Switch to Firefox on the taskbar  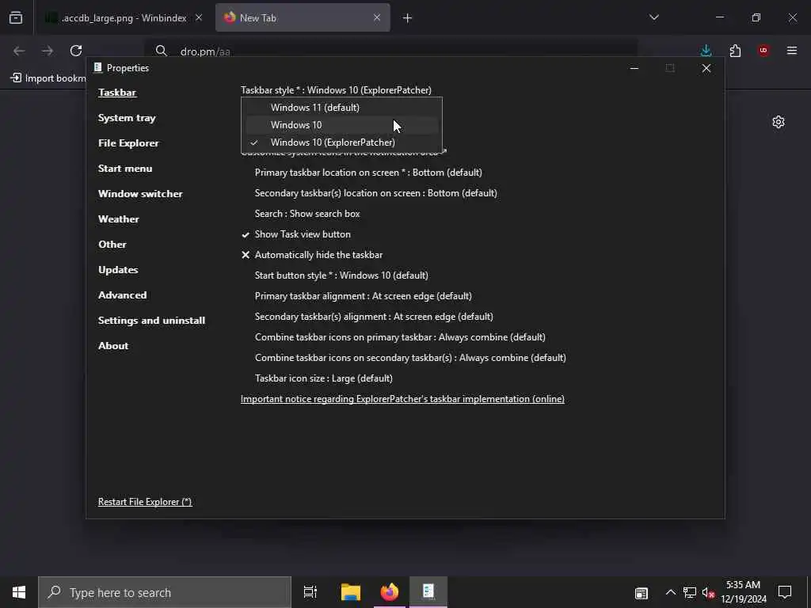tap(390, 592)
